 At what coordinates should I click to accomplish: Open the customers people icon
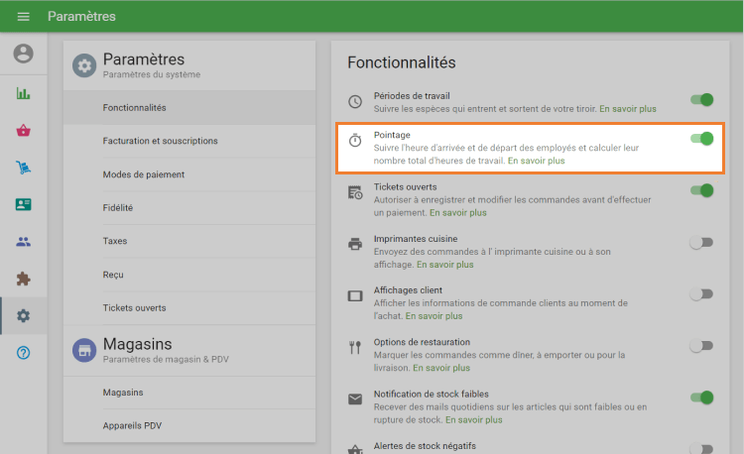click(x=23, y=242)
